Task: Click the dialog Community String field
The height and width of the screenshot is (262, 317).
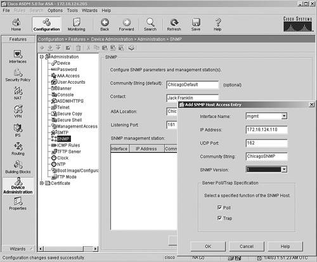Action: [266, 156]
